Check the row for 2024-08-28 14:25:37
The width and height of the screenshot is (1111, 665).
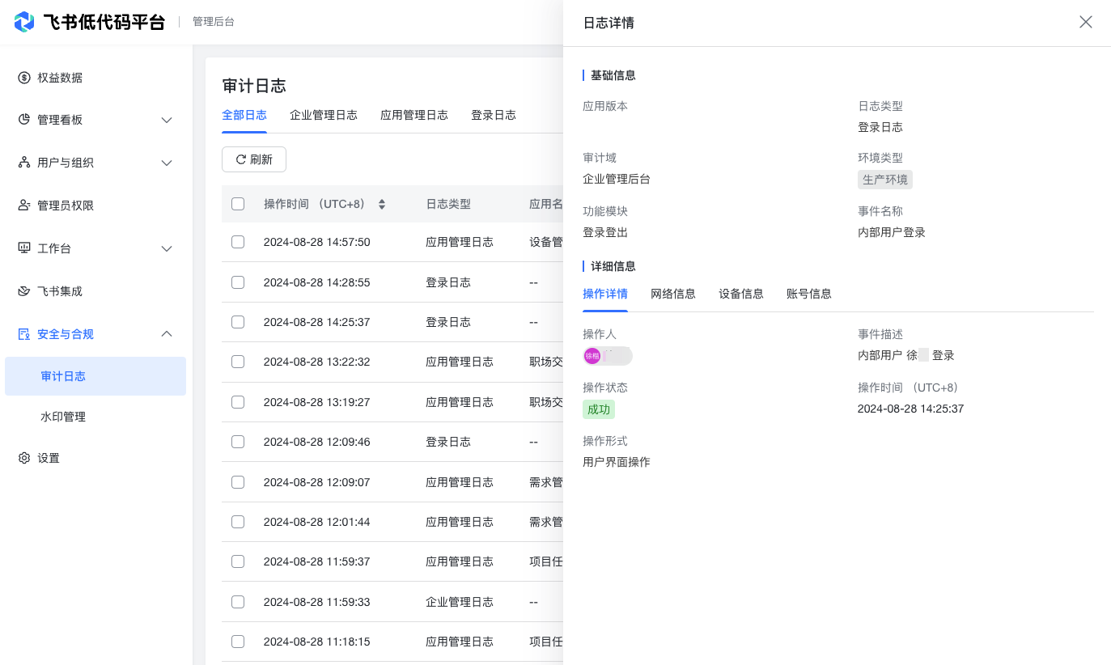point(238,322)
